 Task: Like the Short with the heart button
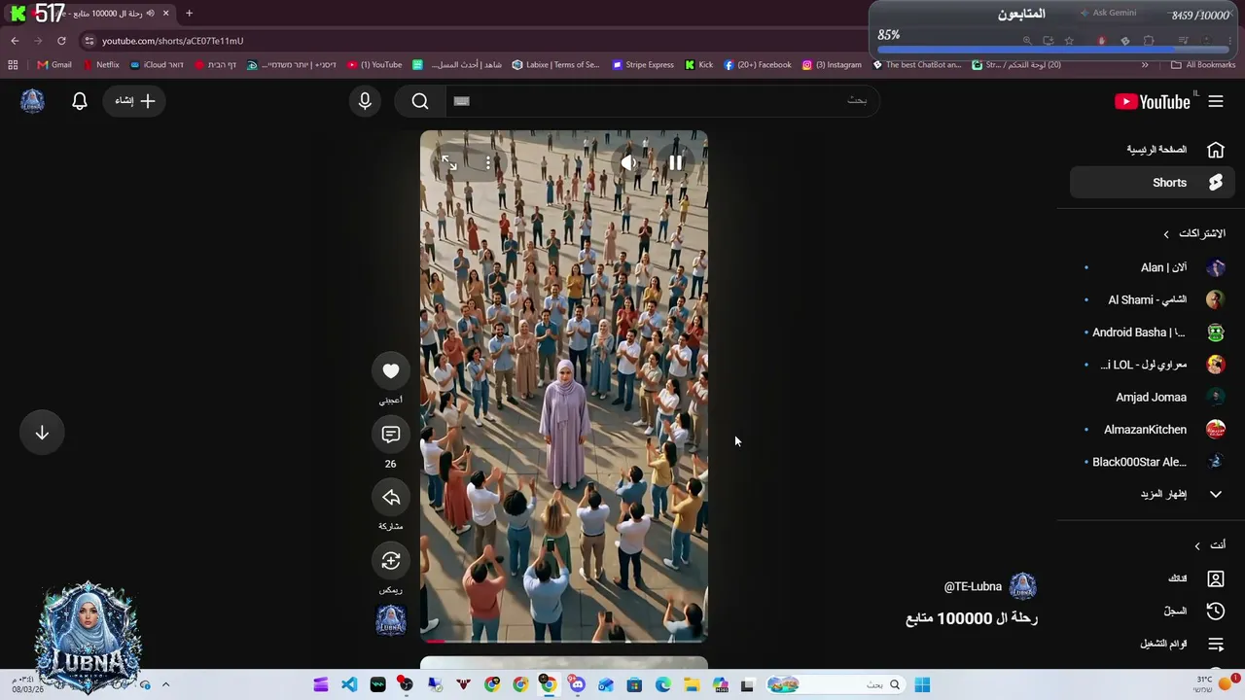(x=391, y=370)
